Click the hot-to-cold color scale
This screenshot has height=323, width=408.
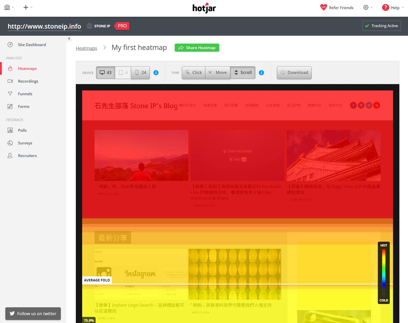pyautogui.click(x=384, y=273)
